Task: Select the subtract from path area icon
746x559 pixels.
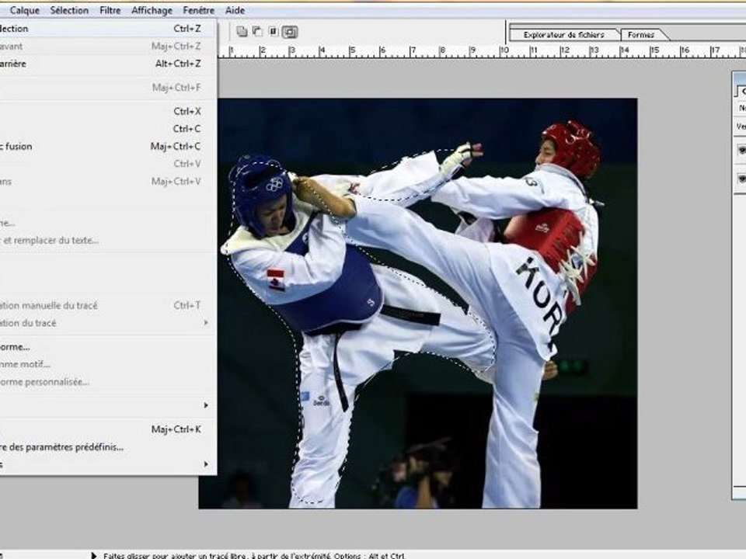Action: 257,32
